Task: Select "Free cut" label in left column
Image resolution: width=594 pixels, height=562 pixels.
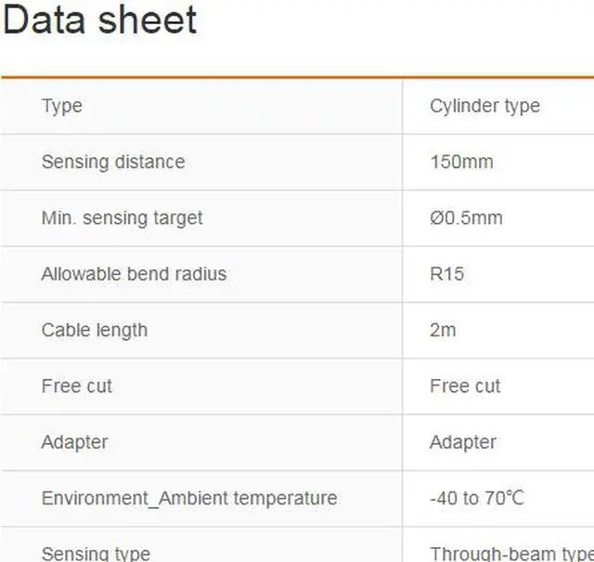Action: [x=76, y=386]
